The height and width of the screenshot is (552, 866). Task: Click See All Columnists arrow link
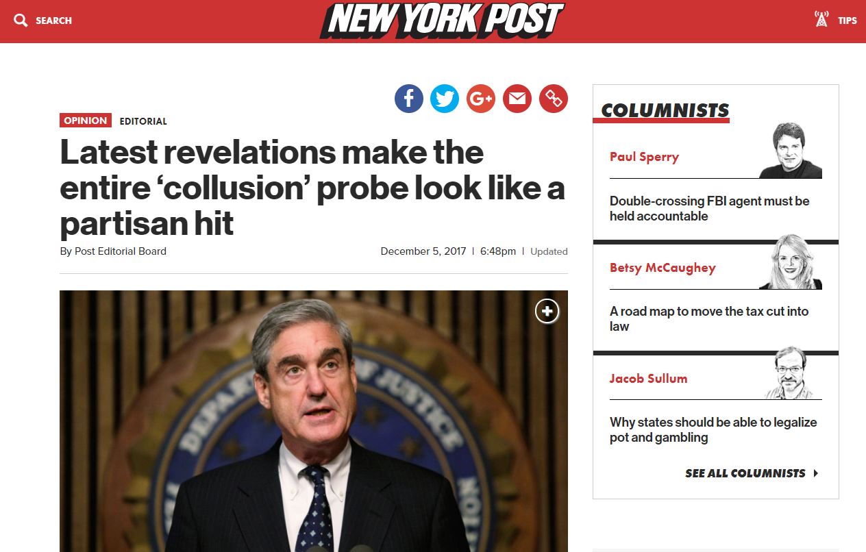752,473
